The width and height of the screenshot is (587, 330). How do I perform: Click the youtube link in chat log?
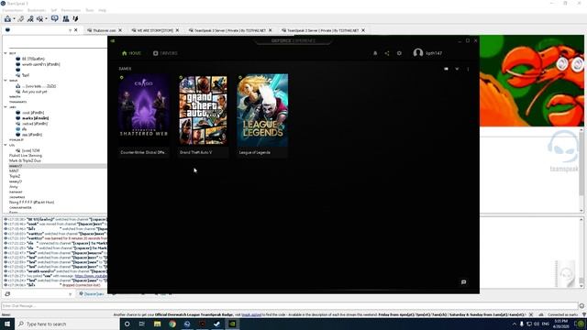tap(91, 276)
